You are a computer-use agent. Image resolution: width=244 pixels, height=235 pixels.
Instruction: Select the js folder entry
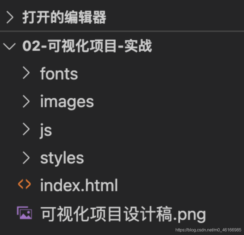pyautogui.click(x=45, y=129)
